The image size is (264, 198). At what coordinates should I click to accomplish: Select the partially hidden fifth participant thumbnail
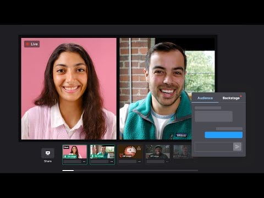click(183, 152)
